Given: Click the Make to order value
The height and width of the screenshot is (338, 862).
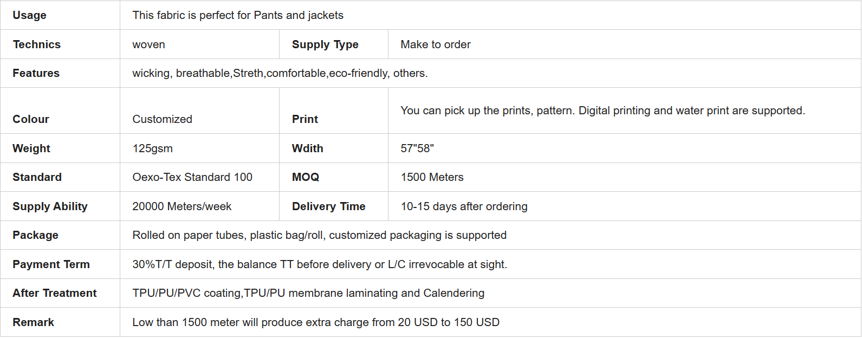Looking at the screenshot, I should tap(436, 44).
